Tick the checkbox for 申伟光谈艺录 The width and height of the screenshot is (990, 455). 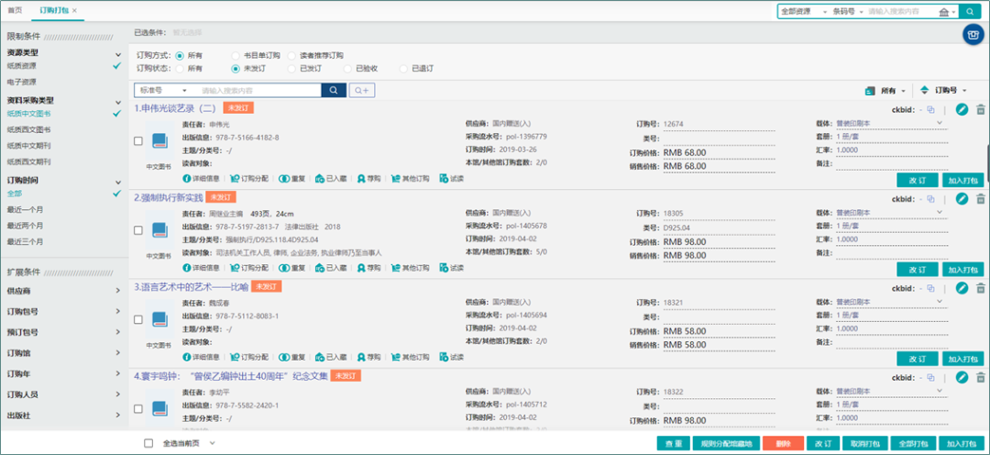(138, 141)
